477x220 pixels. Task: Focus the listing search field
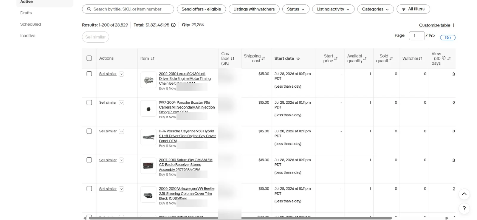click(128, 9)
